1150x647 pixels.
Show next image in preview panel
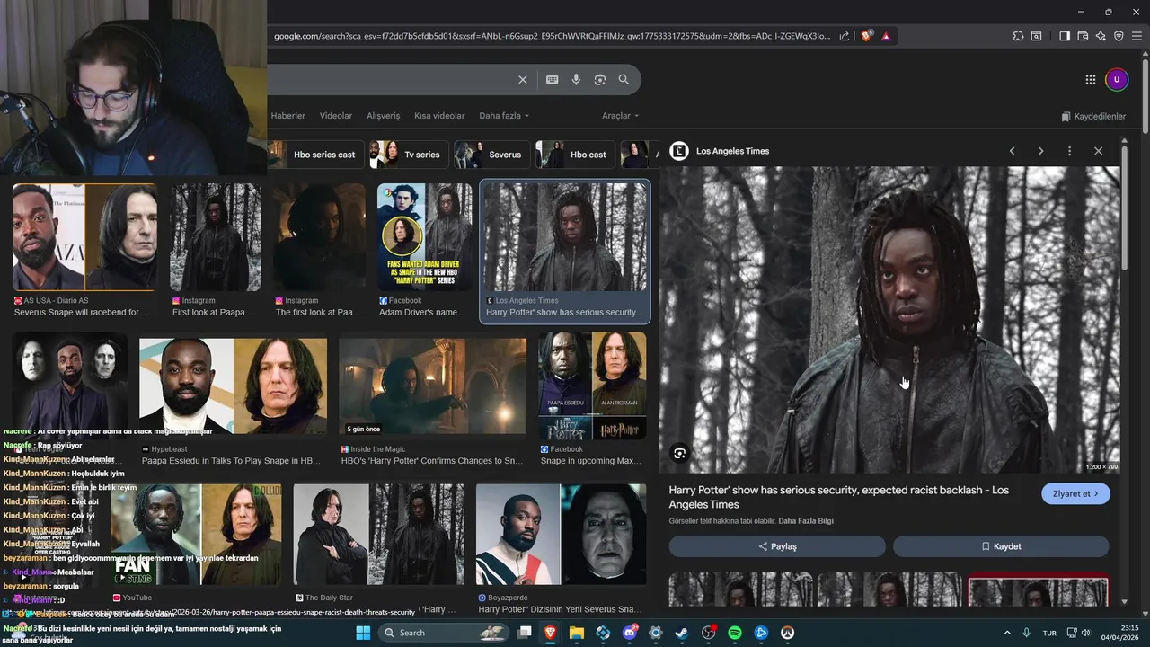pos(1040,151)
